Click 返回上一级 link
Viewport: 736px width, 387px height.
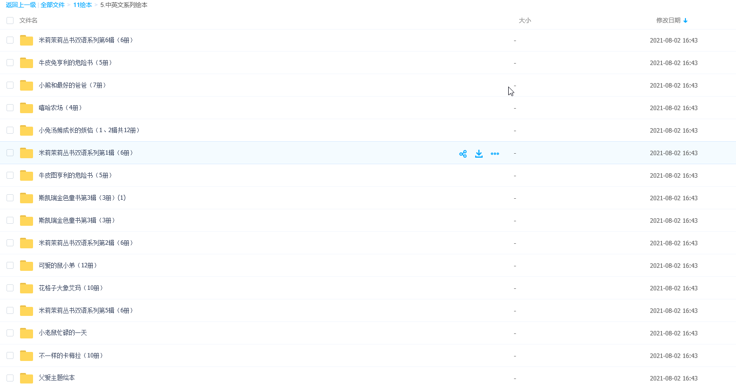point(21,5)
